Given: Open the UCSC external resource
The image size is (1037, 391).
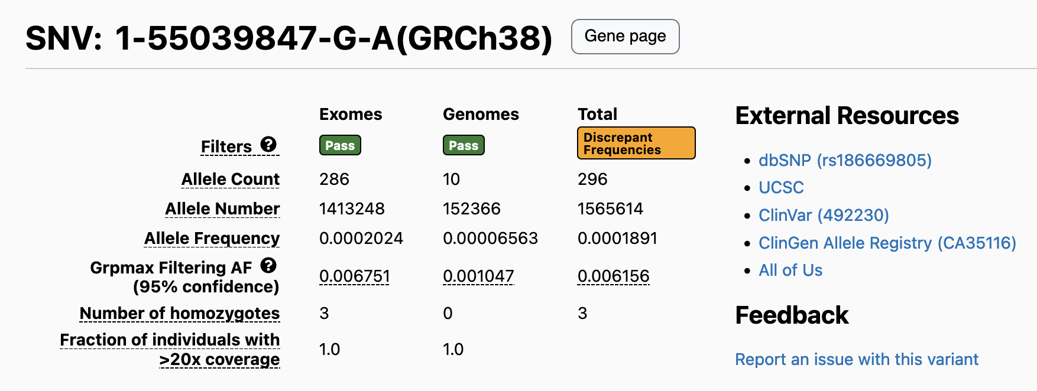Looking at the screenshot, I should pos(781,187).
